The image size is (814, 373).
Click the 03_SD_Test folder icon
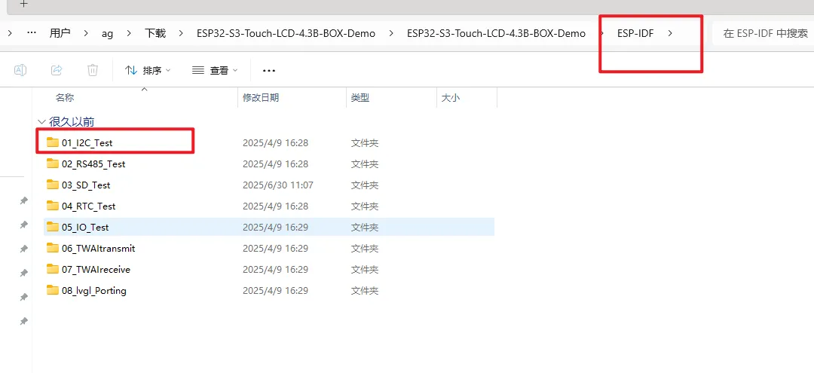[52, 185]
